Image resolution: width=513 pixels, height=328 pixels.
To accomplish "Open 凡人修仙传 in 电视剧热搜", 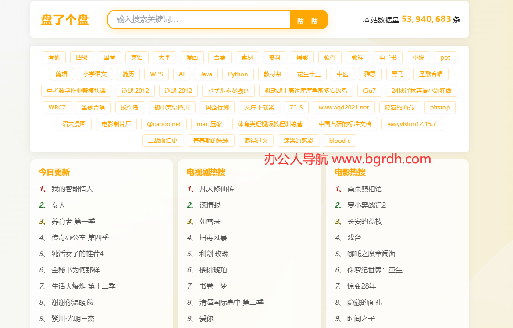I will (x=217, y=189).
